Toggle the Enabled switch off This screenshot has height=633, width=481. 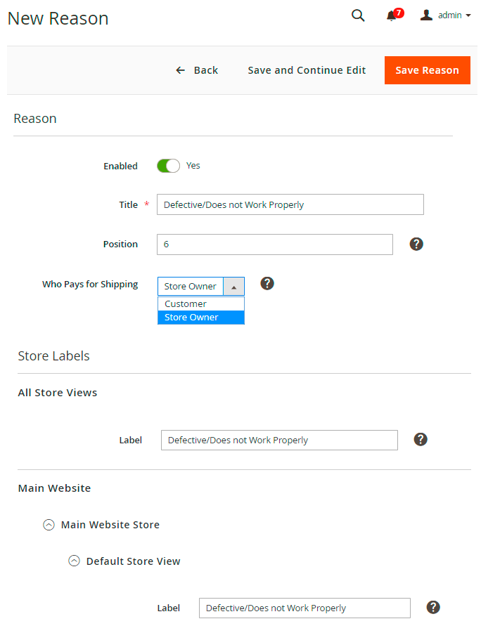168,166
